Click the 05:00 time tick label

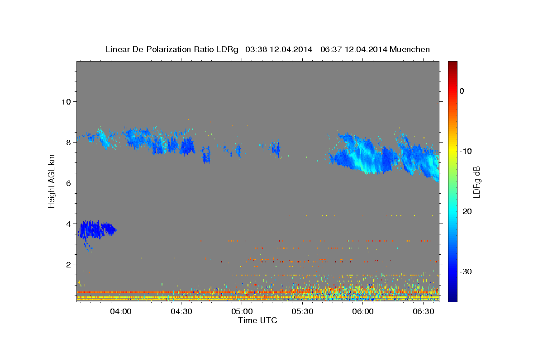point(242,312)
